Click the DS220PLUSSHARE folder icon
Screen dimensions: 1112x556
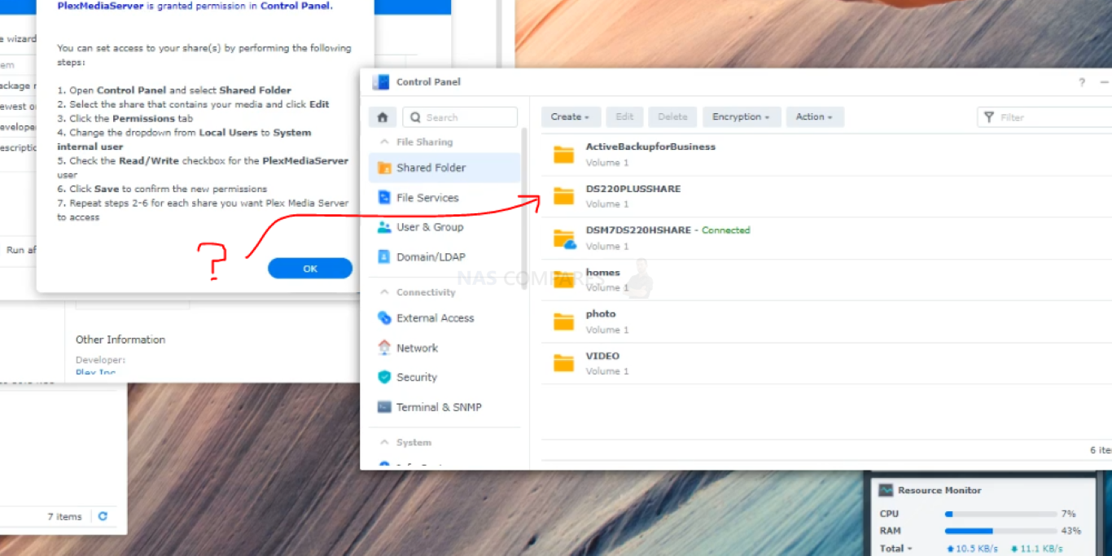pos(563,195)
